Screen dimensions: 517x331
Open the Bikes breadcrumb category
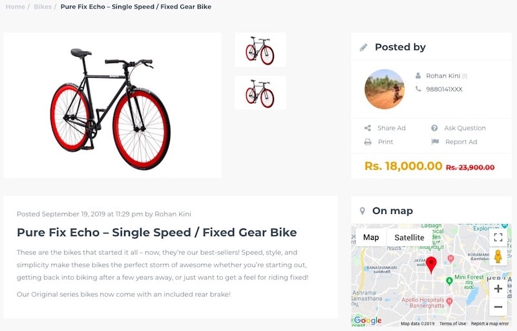[x=43, y=6]
